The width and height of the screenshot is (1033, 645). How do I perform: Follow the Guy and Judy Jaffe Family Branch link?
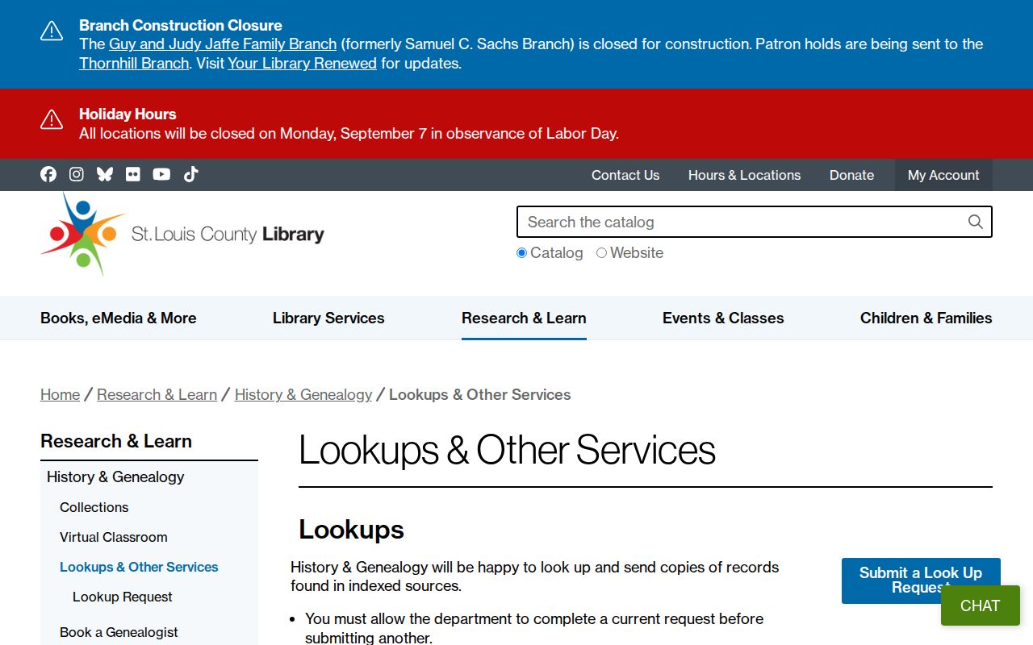[x=223, y=44]
